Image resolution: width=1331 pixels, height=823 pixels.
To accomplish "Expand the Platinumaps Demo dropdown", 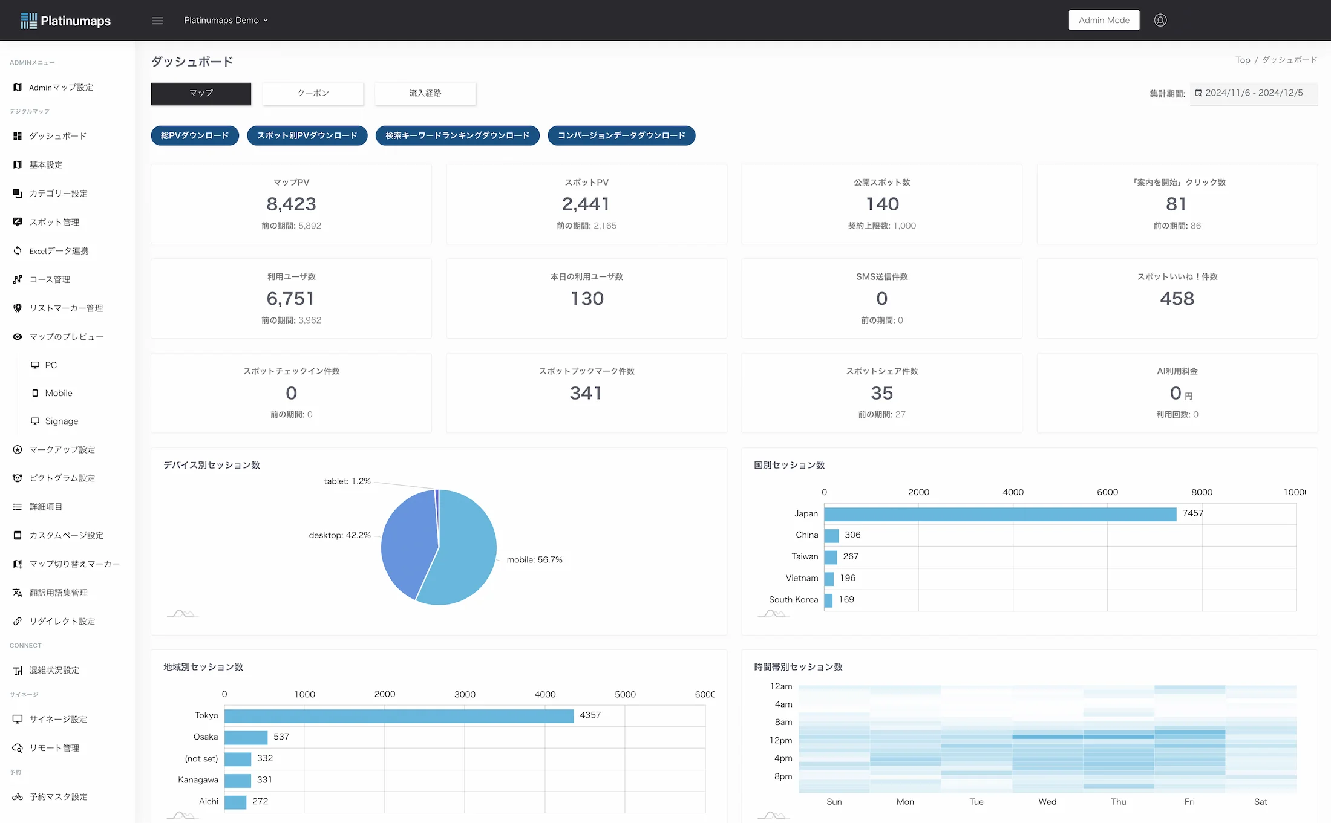I will click(226, 20).
